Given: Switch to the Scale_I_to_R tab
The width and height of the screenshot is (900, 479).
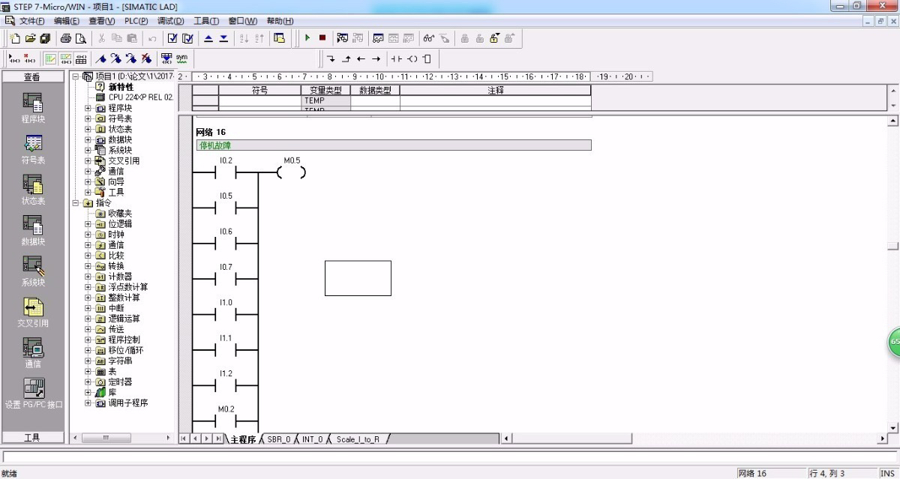Looking at the screenshot, I should [x=358, y=439].
